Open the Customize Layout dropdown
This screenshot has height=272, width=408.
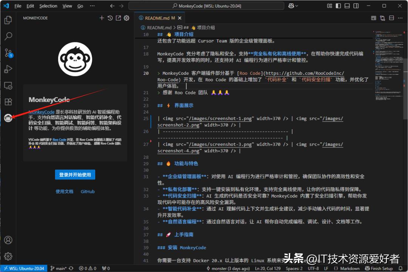coord(329,6)
